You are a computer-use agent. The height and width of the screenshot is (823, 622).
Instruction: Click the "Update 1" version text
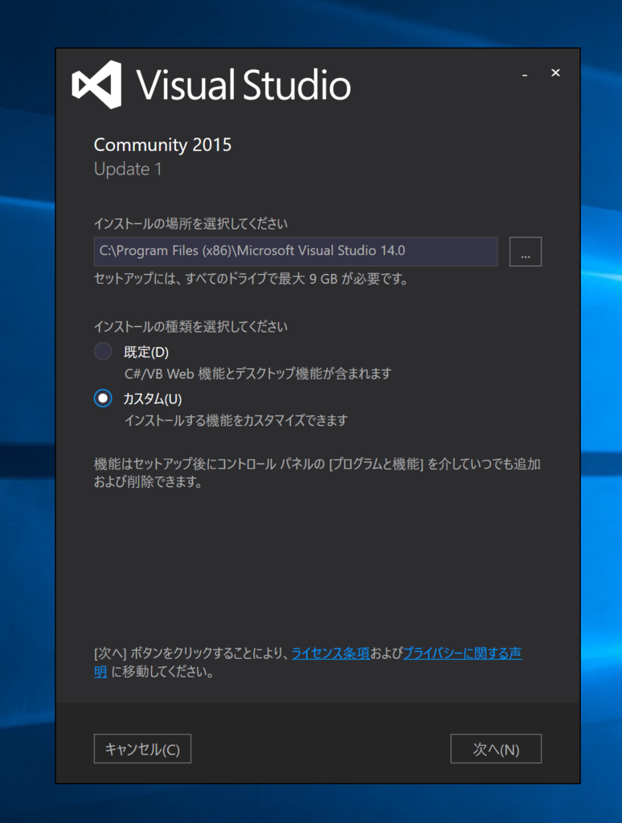click(128, 169)
